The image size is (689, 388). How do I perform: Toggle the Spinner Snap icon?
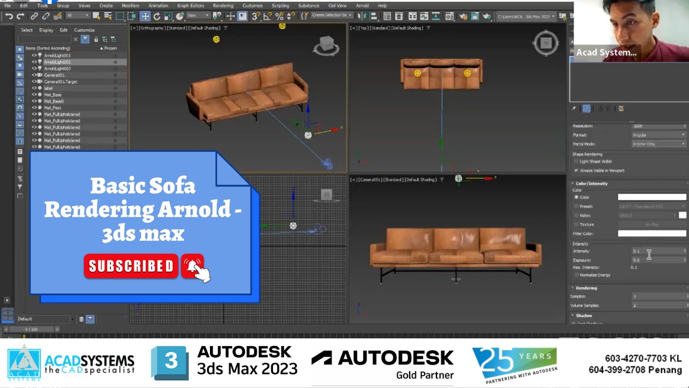291,16
